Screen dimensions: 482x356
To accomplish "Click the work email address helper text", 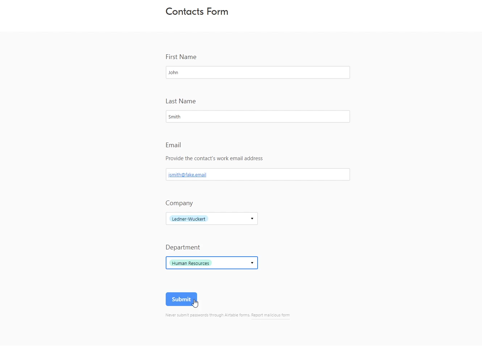I will coord(214,158).
